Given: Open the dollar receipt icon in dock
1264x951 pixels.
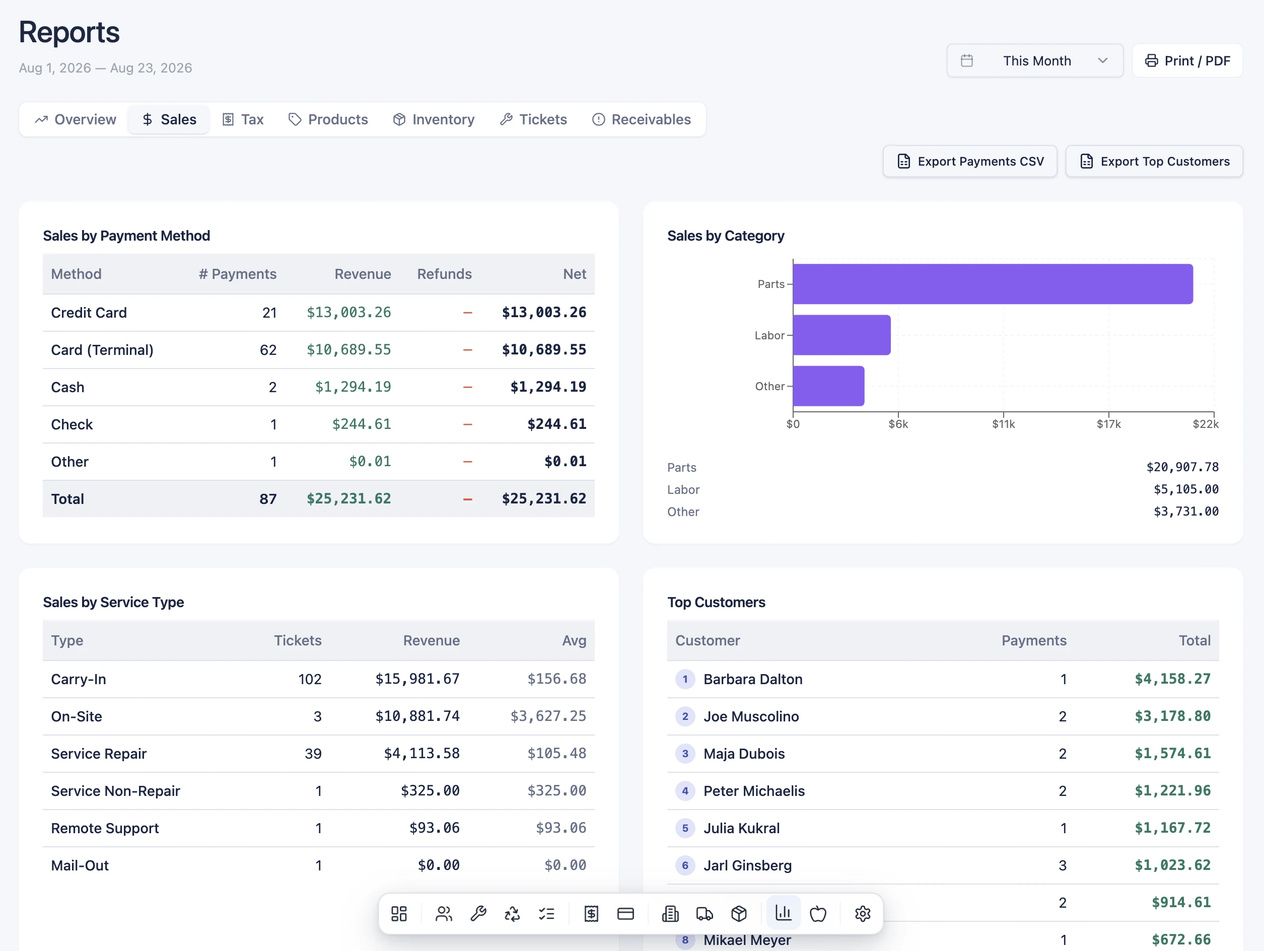Looking at the screenshot, I should [x=591, y=914].
